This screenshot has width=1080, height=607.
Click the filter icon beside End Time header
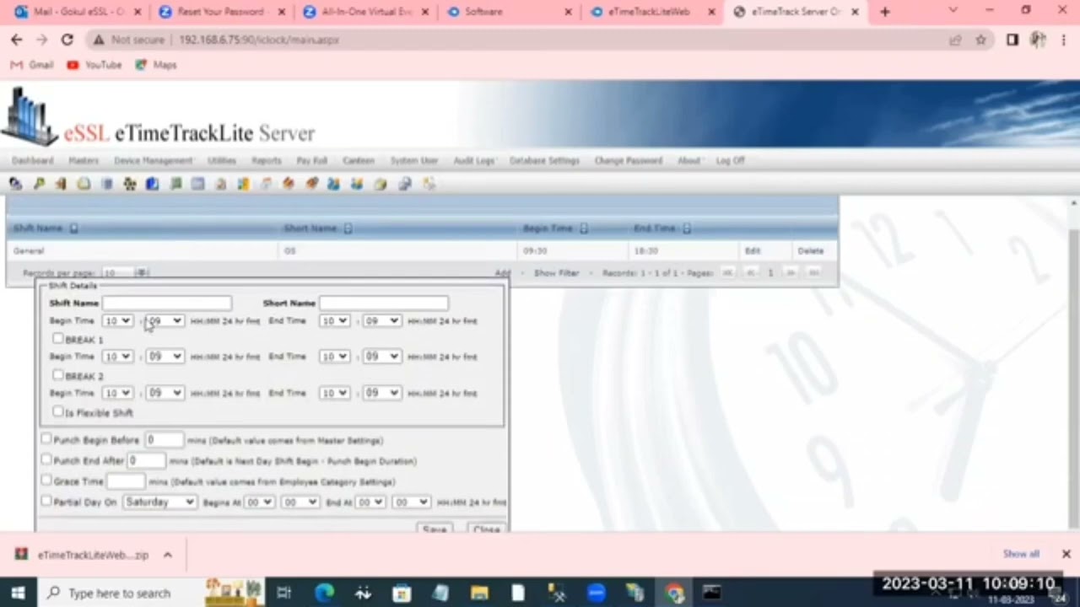pos(686,228)
